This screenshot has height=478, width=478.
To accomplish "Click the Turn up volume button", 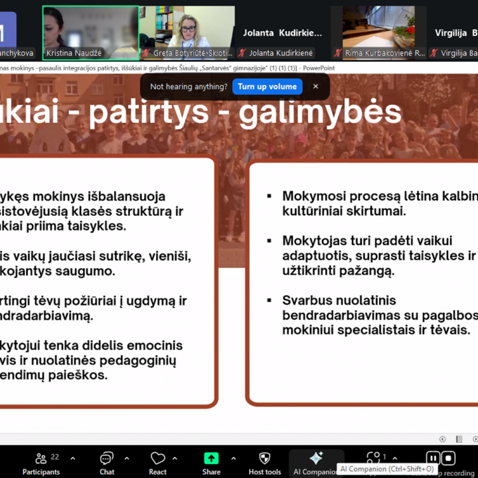I will [267, 86].
